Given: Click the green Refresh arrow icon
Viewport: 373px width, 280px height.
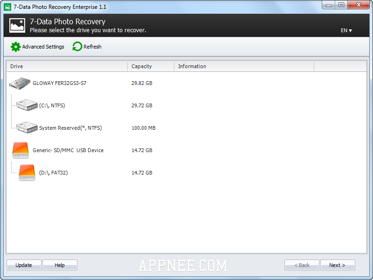Looking at the screenshot, I should pyautogui.click(x=77, y=46).
